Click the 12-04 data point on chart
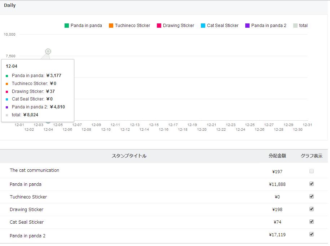 click(48, 52)
